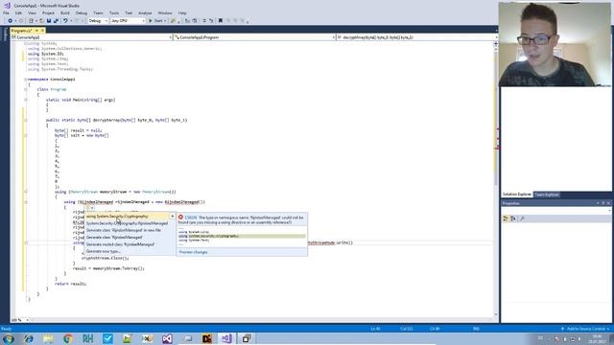This screenshot has height=345, width=614.
Task: Open the Team menu
Action: (x=98, y=12)
